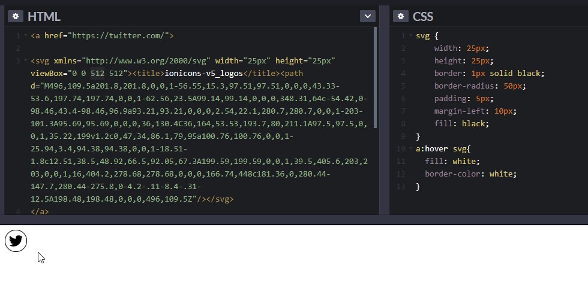This screenshot has height=295, width=588.
Task: Click the HTML panel title
Action: [44, 16]
